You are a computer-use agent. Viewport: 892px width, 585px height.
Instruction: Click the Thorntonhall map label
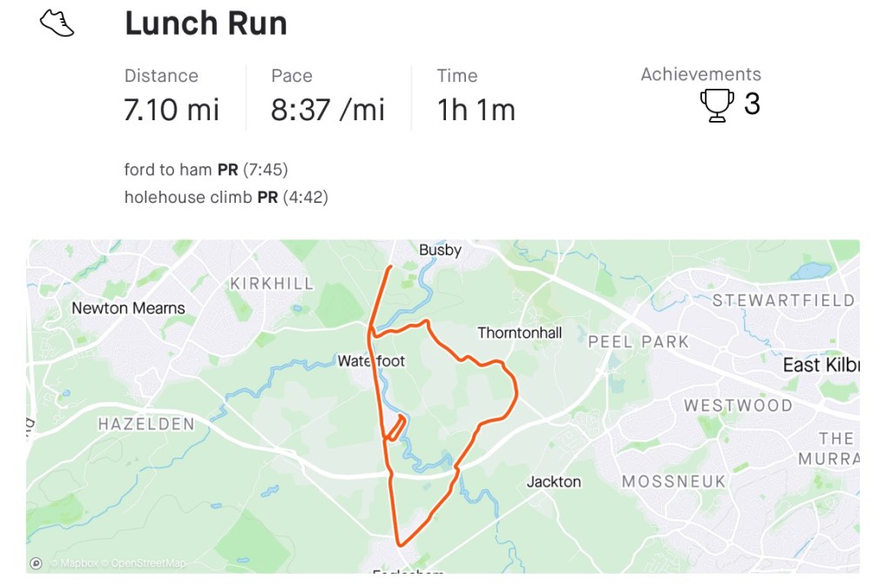(x=520, y=333)
